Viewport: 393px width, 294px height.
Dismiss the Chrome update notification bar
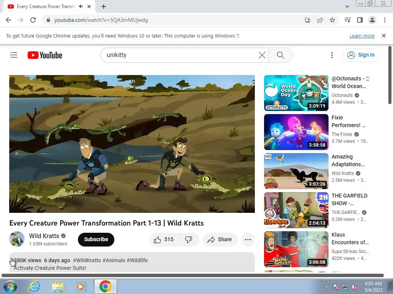[x=384, y=36]
